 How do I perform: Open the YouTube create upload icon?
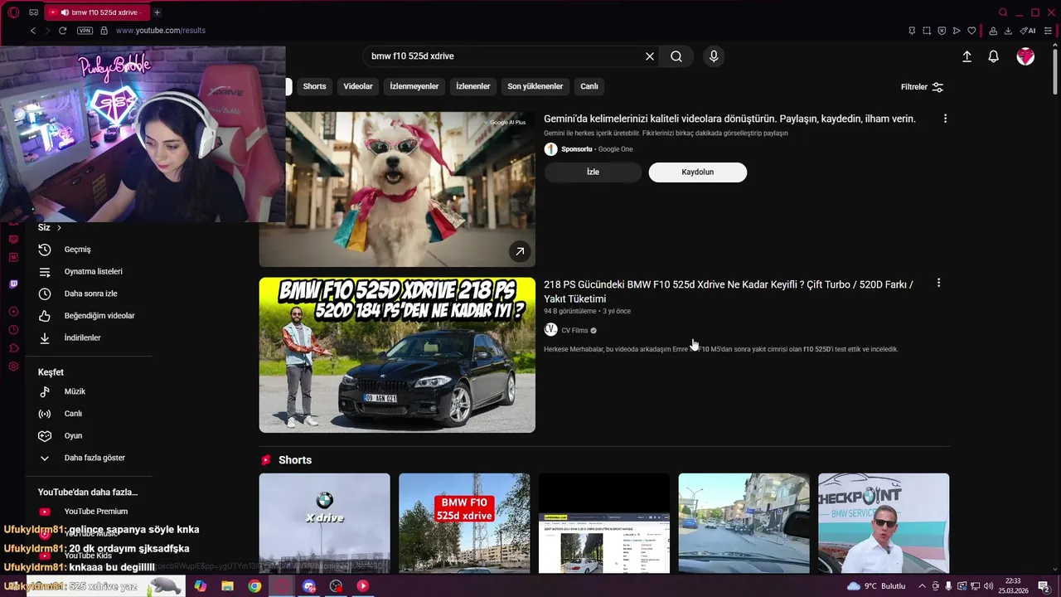967,56
